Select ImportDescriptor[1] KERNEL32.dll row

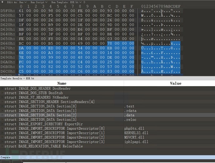107,133
